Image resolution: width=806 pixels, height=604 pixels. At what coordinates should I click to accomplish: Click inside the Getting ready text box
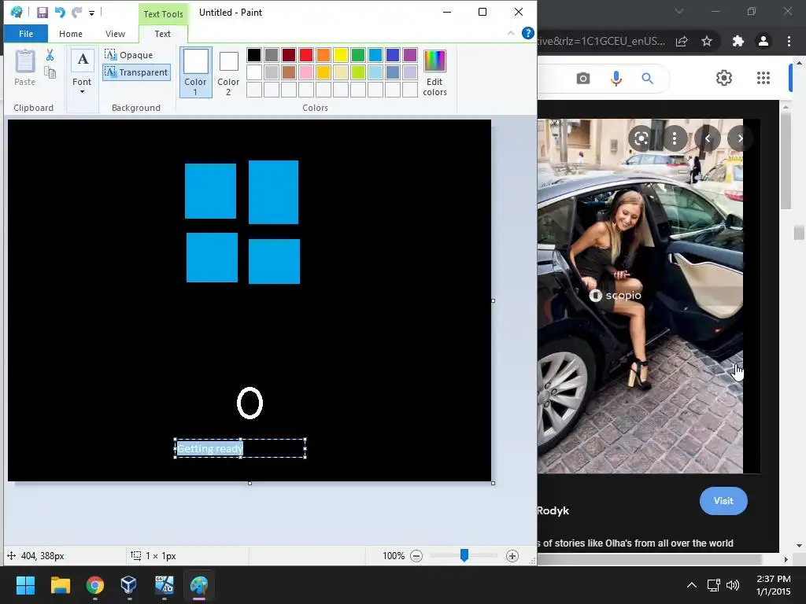240,448
